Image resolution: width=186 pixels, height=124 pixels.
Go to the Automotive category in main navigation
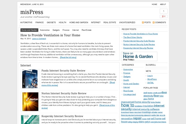26,22
